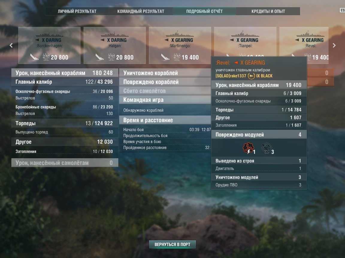
Task: Select Halgan's X Daring ship card
Action: tap(115, 45)
